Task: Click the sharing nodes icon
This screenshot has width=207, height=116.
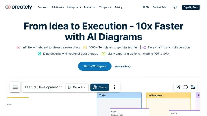Action: click(144, 47)
